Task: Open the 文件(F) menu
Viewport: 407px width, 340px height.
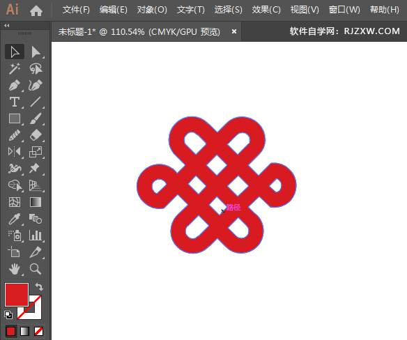Action: (76, 10)
